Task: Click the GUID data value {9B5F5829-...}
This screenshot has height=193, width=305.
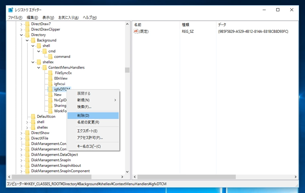Action: point(253,31)
